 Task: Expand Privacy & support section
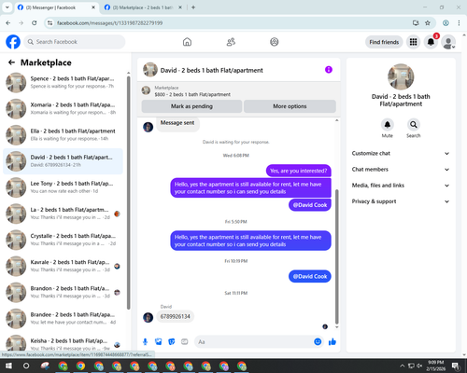point(401,201)
